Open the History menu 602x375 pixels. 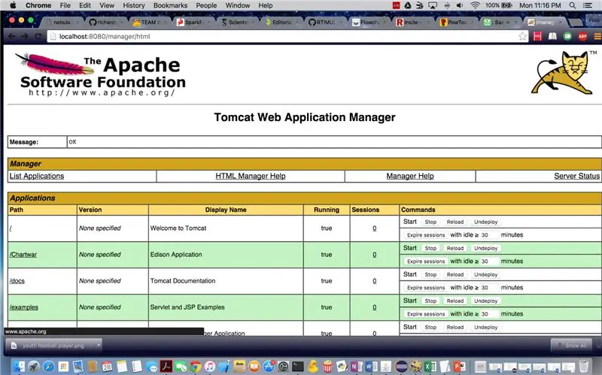pyautogui.click(x=134, y=5)
